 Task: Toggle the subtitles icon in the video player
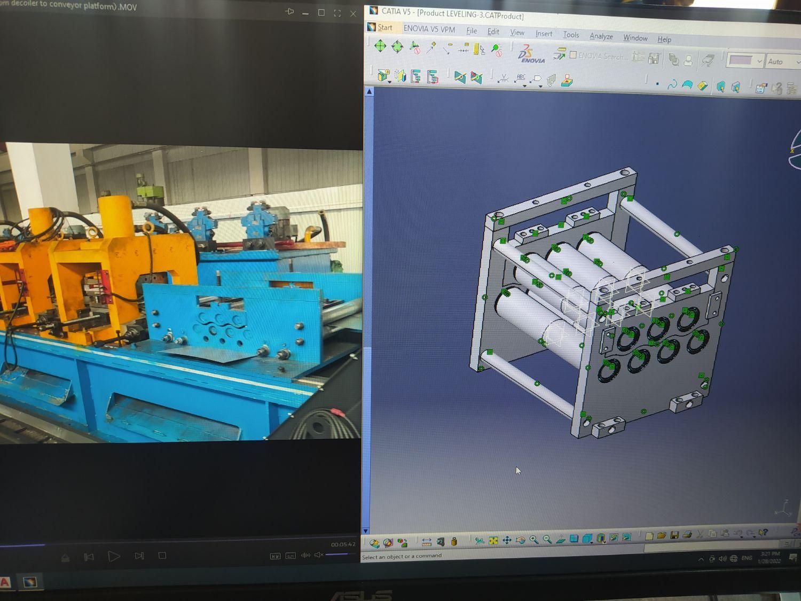pyautogui.click(x=290, y=556)
